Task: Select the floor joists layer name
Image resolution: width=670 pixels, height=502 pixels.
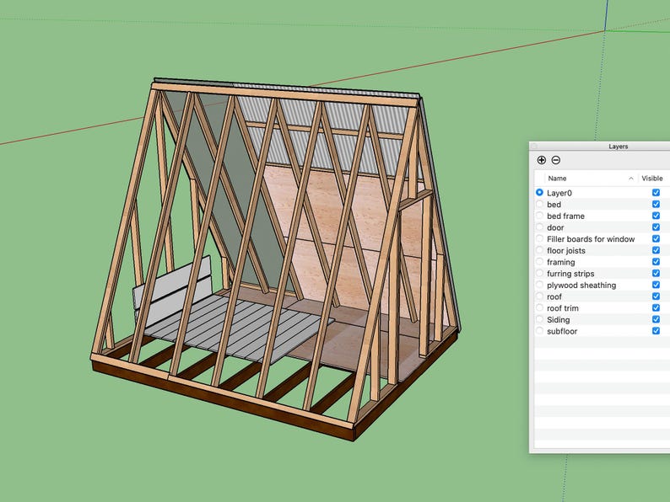Action: coord(566,250)
